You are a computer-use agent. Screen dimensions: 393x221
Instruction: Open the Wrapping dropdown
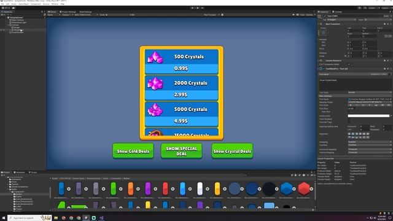tap(370, 142)
